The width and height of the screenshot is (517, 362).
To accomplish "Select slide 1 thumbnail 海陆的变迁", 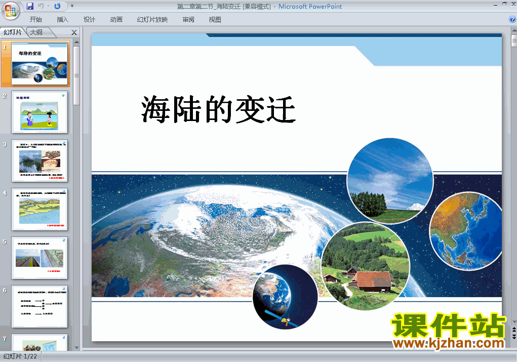I will 39,64.
